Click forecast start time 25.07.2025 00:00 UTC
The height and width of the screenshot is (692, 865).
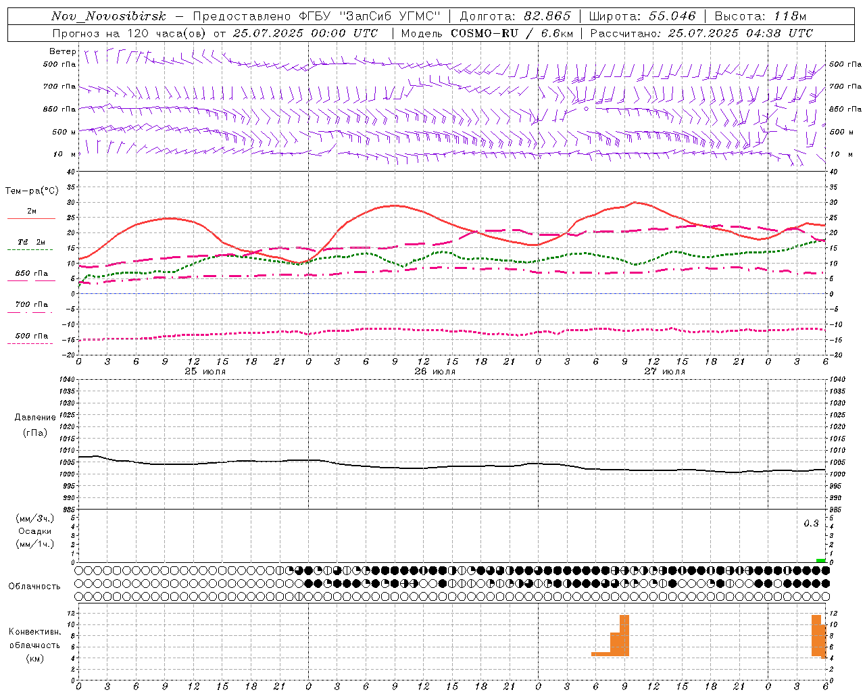(305, 33)
